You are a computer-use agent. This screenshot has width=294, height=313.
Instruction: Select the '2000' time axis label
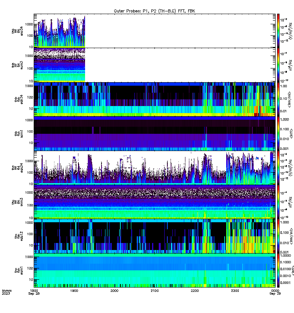tap(114, 291)
